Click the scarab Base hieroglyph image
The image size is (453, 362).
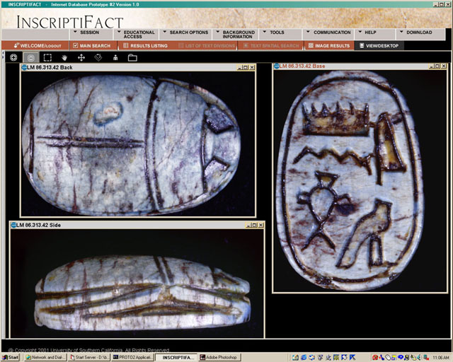pyautogui.click(x=360, y=181)
